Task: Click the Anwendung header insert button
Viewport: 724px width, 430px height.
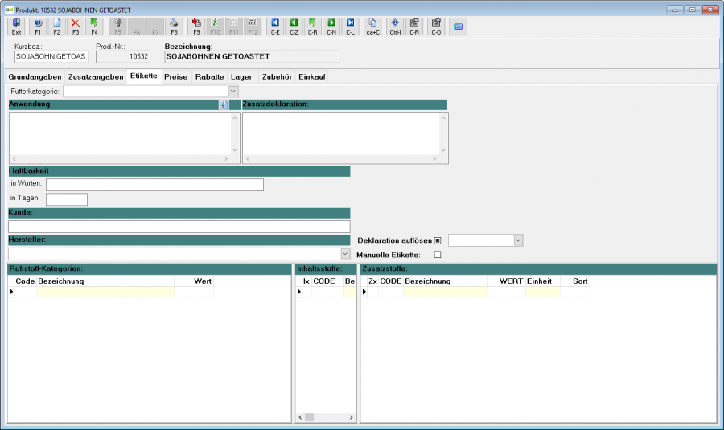Action: tap(224, 104)
